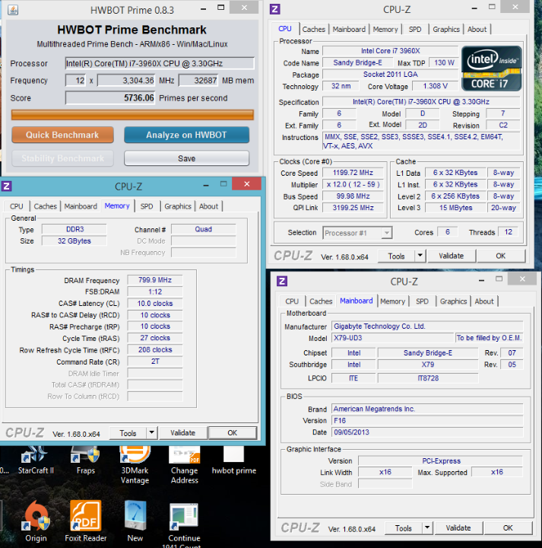Open Memory tab in Mainboard window
Image resolution: width=542 pixels, height=548 pixels.
point(392,301)
